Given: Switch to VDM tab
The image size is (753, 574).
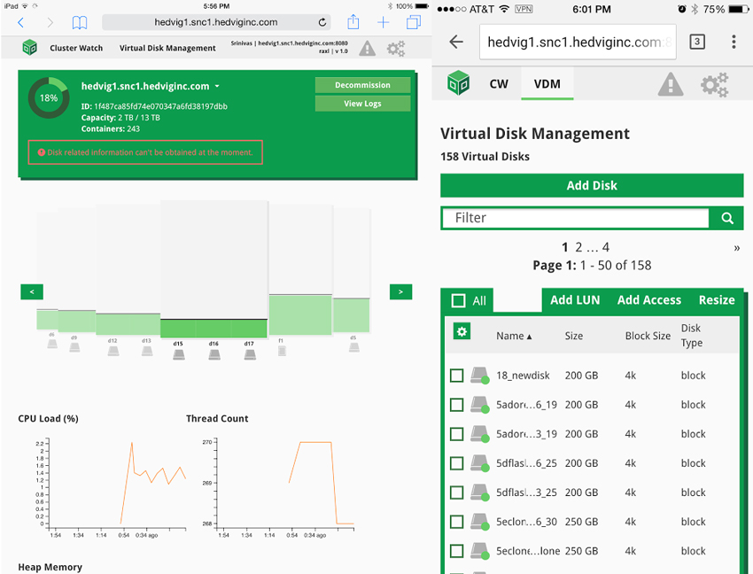Looking at the screenshot, I should tap(547, 84).
